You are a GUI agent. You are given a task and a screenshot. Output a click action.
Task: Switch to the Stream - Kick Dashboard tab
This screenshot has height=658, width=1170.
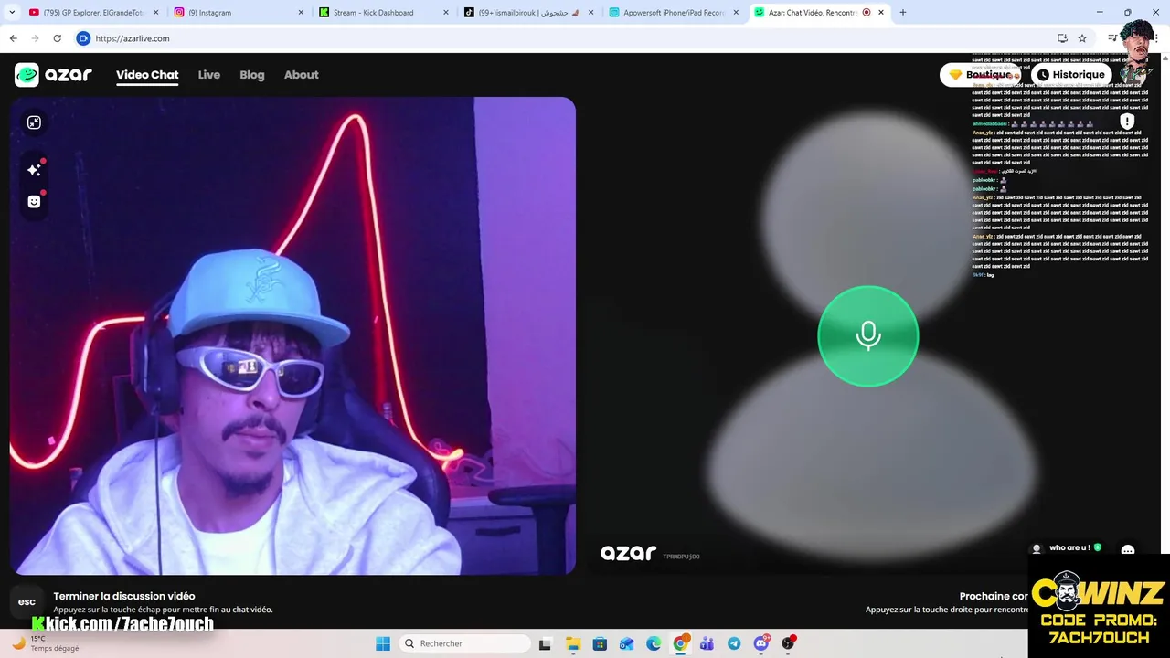382,13
